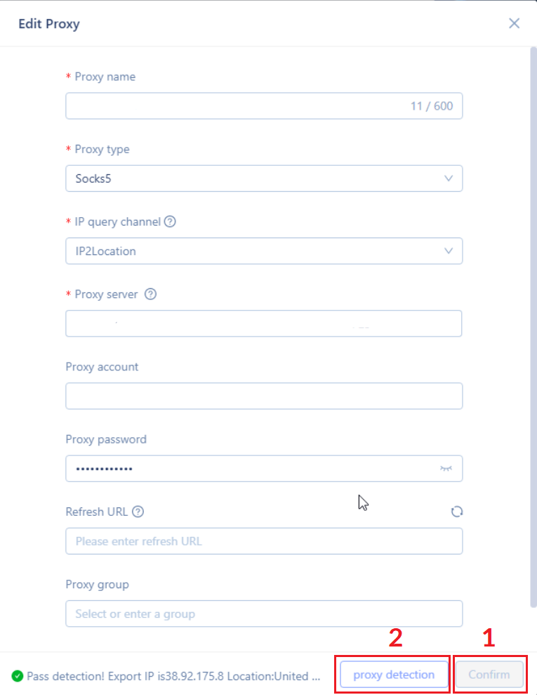Click the Proxy name input showing 11/600
This screenshot has width=537, height=695.
(263, 105)
